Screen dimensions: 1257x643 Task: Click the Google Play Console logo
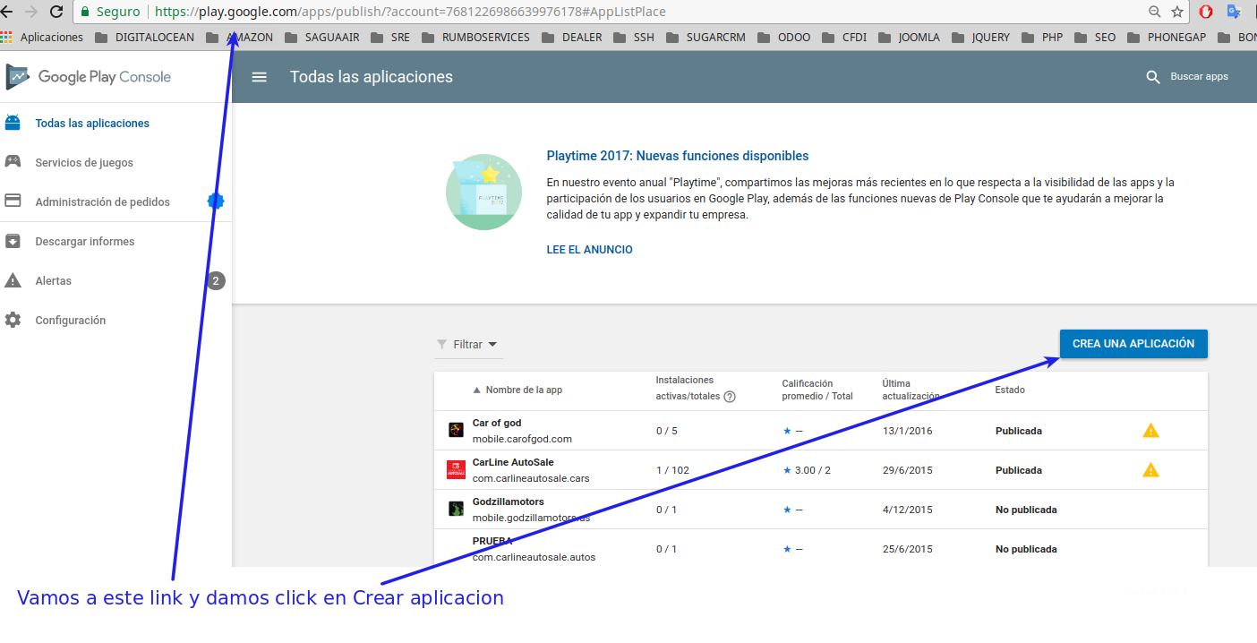(x=88, y=77)
